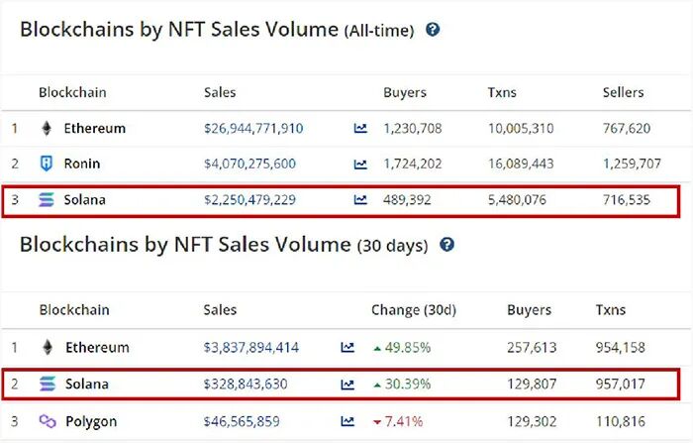Open the Polygon 30-day sales chart icon
693x443 pixels.
tap(347, 421)
